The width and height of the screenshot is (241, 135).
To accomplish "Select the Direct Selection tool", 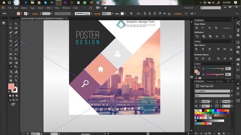I will (x=16, y=24).
